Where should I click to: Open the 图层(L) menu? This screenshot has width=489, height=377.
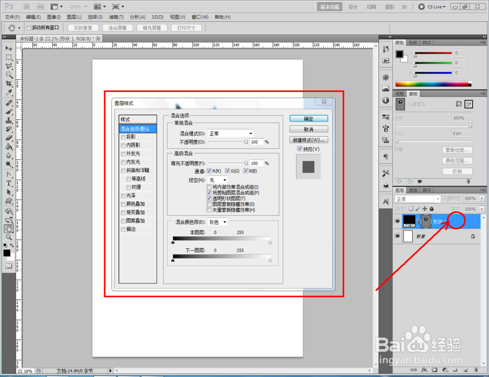pyautogui.click(x=74, y=17)
